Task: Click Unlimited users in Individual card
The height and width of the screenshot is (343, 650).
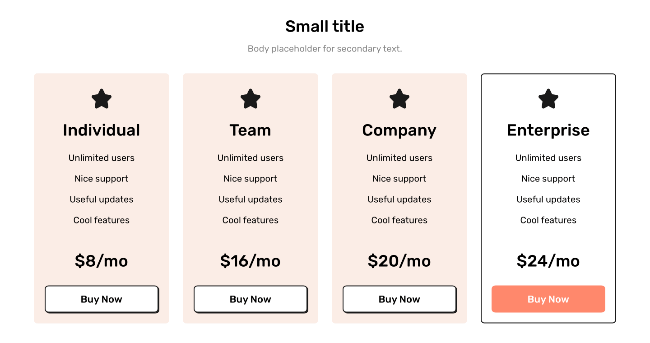Action: [102, 158]
